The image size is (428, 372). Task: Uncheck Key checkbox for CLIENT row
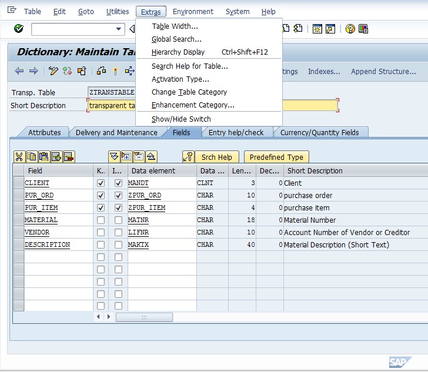101,183
